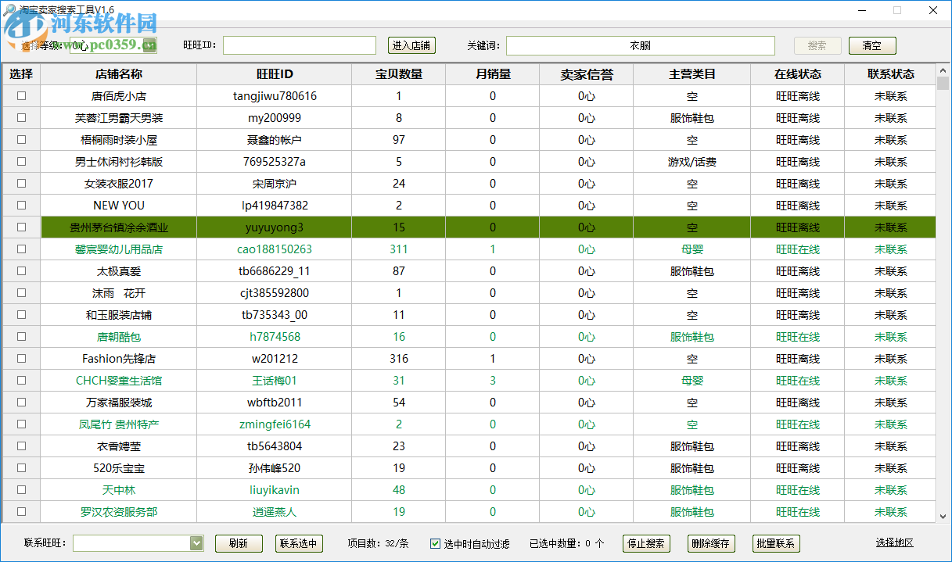Viewport: 952px width, 562px height.
Task: Click 停止搜索 to stop searching
Action: pos(645,543)
